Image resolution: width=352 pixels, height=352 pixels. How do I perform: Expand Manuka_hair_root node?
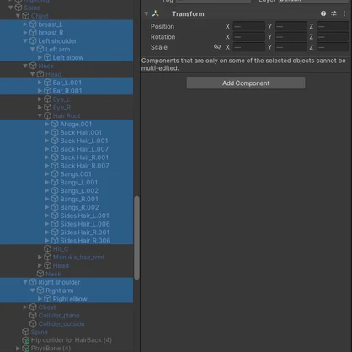point(40,257)
